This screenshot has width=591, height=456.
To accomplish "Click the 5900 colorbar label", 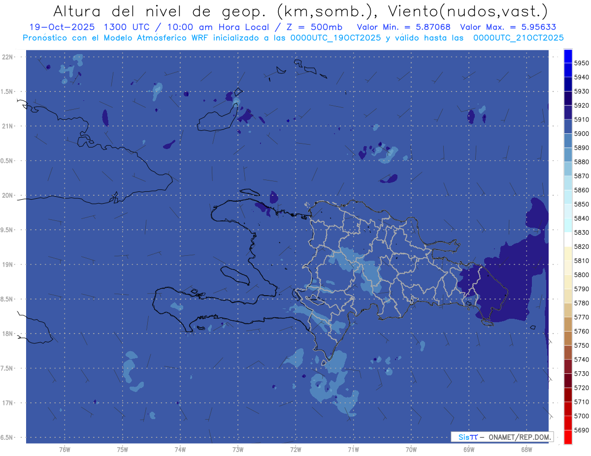I will tap(581, 134).
